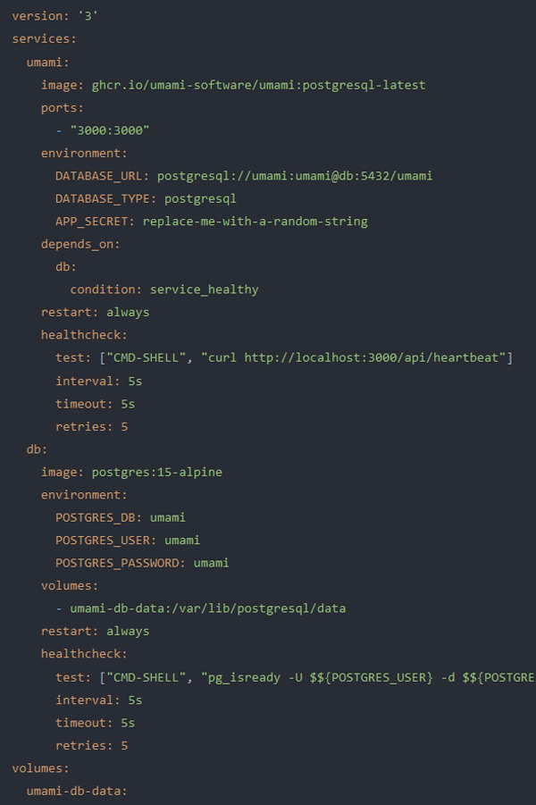Click the replace-me-with-a-random-string value
The width and height of the screenshot is (536, 805).
coord(255,222)
